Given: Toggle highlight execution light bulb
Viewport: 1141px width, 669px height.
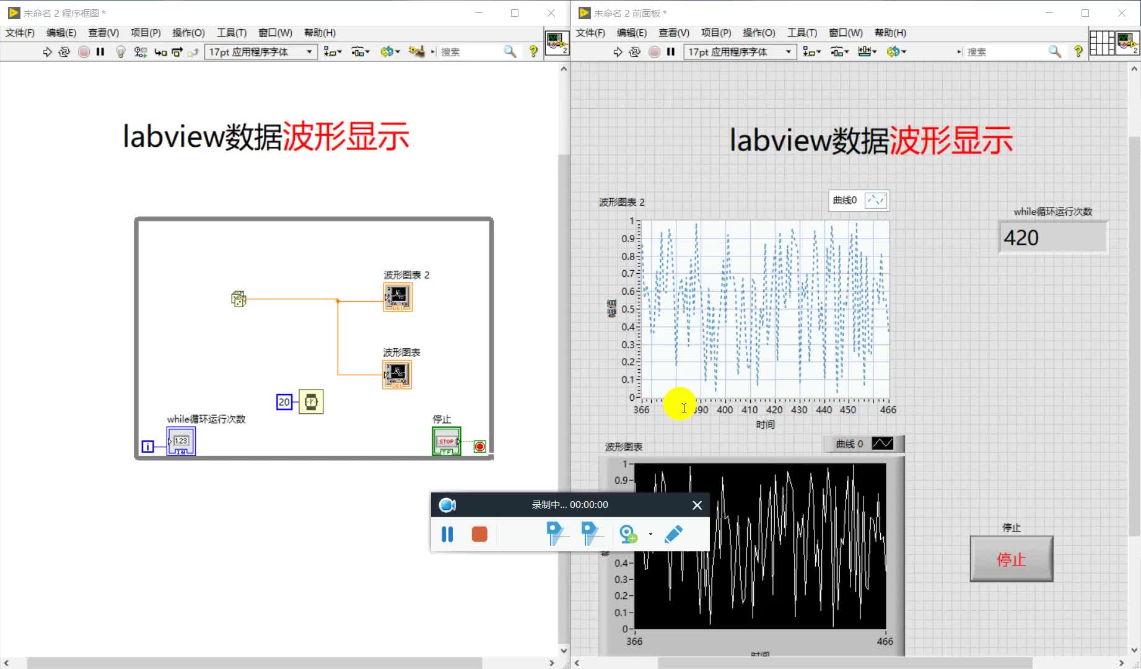Looking at the screenshot, I should tap(121, 52).
